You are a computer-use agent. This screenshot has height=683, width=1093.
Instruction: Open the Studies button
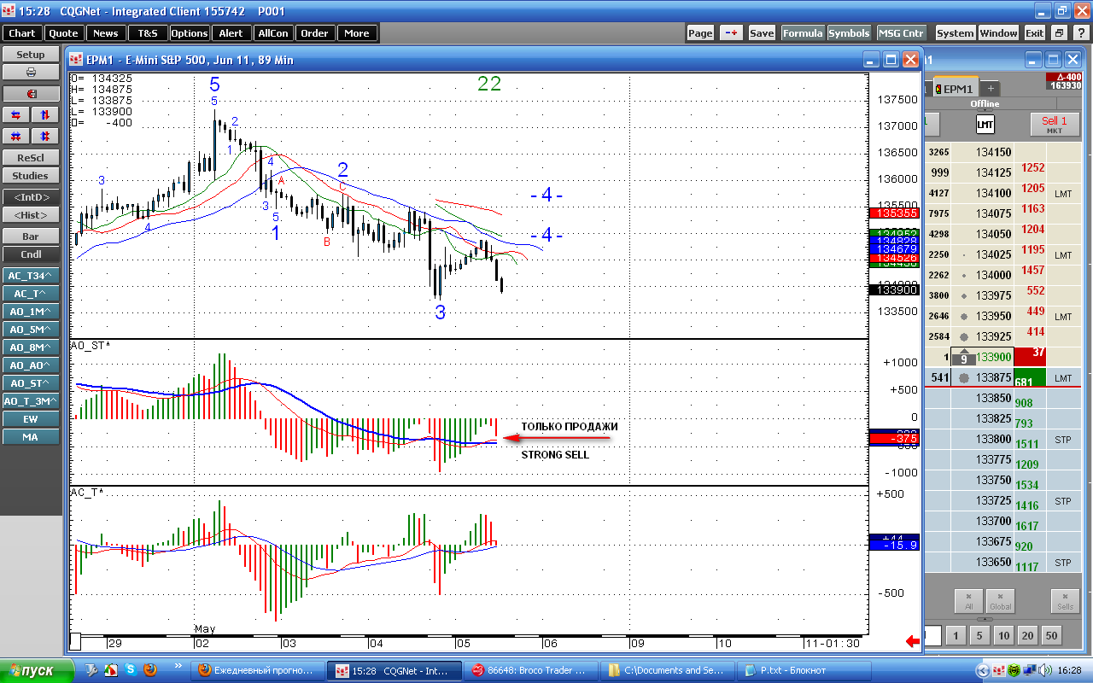coord(31,176)
